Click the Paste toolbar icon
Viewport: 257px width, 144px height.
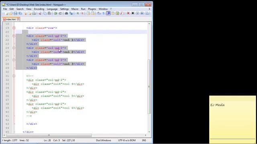49,13
